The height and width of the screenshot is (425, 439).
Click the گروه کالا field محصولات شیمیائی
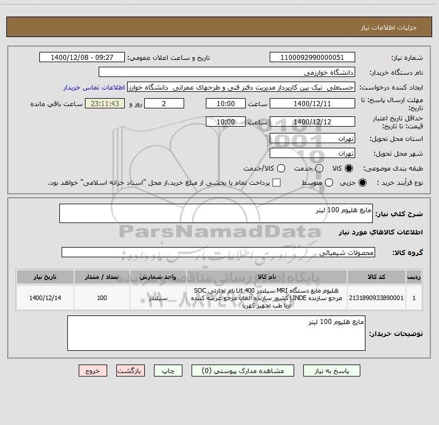click(x=218, y=252)
